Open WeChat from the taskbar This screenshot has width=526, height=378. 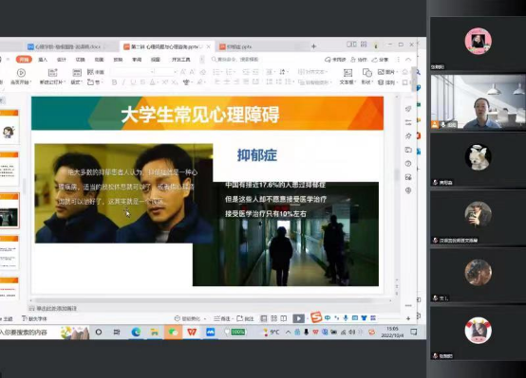[173, 333]
